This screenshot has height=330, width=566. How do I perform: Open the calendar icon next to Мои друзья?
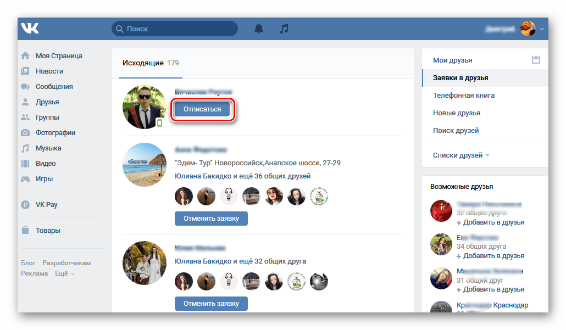536,59
